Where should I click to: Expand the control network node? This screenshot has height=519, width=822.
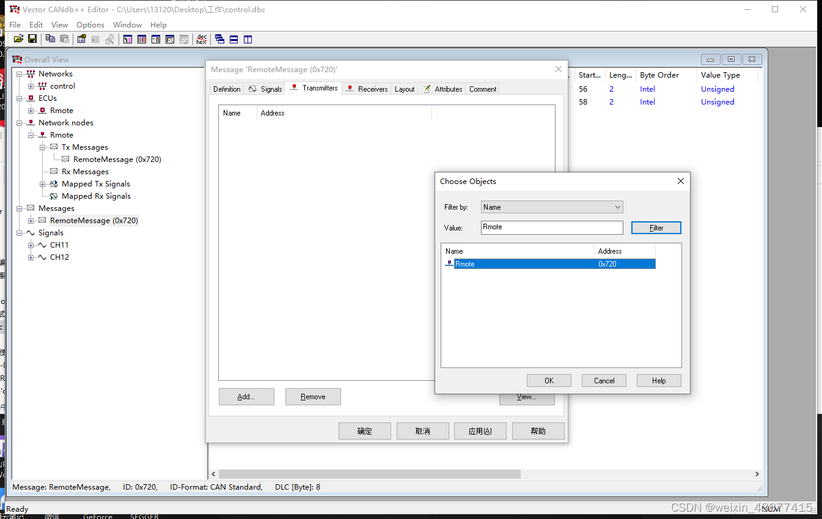(31, 86)
